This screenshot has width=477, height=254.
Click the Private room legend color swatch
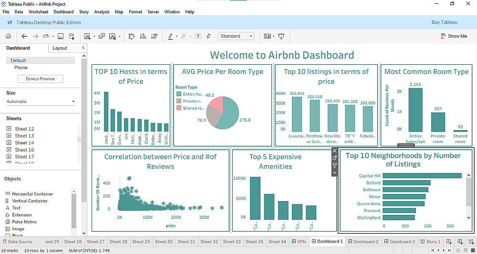tap(179, 101)
